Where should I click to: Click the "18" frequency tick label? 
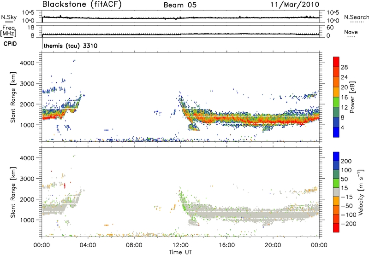[x=31, y=28]
